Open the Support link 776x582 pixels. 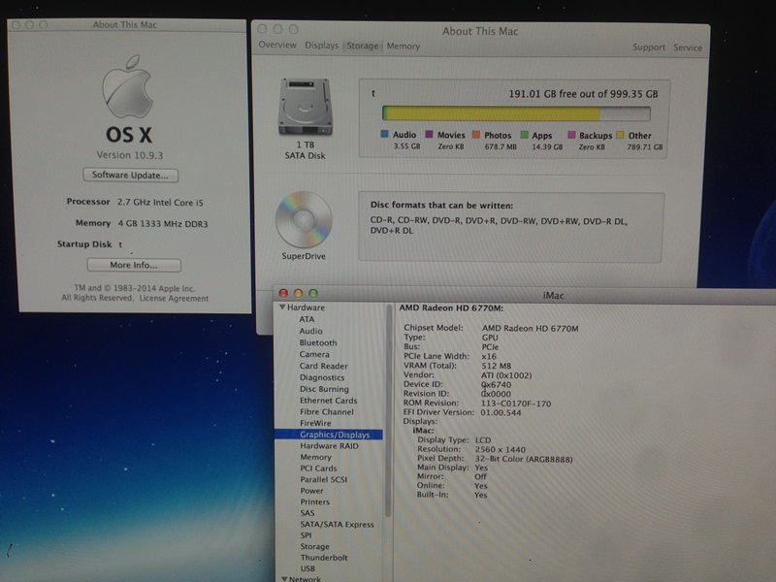point(649,48)
